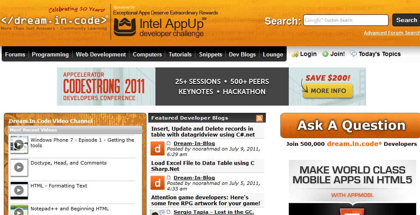Open the Programming menu
420x215 pixels.
[50, 54]
